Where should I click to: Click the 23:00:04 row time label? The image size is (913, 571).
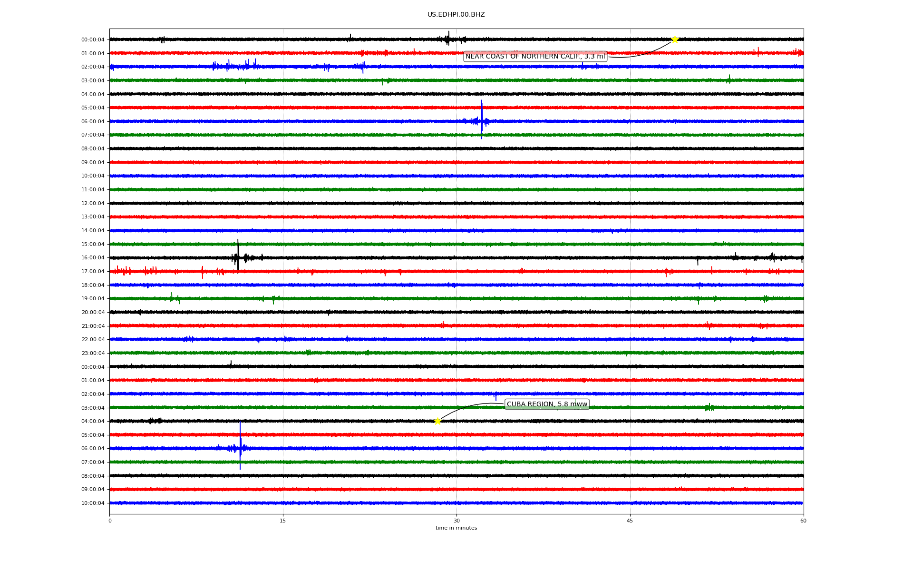coord(93,354)
